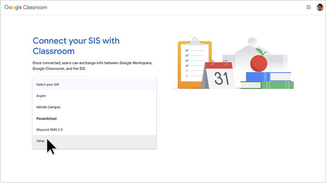Viewport: 326px width, 183px height.
Task: Choose Infinite Campus from the SIS list
Action: pyautogui.click(x=94, y=107)
